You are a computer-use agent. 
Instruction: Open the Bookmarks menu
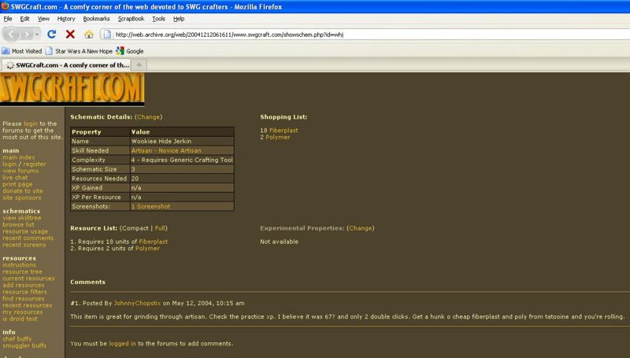coord(96,18)
